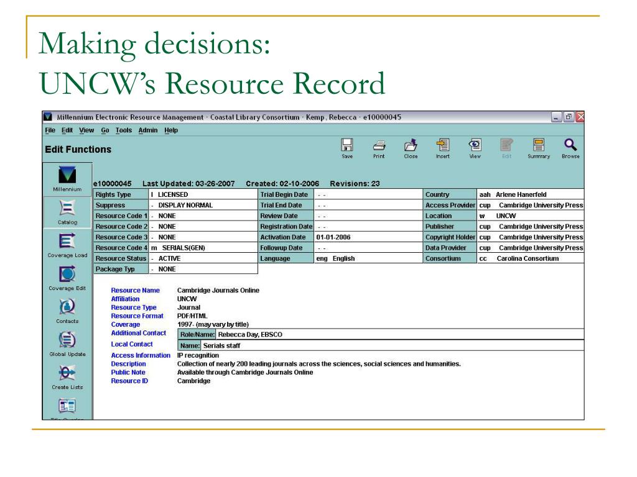Click the Activation Date 01-01-2006 field
Image resolution: width=637 pixels, height=477 pixels.
(368, 237)
